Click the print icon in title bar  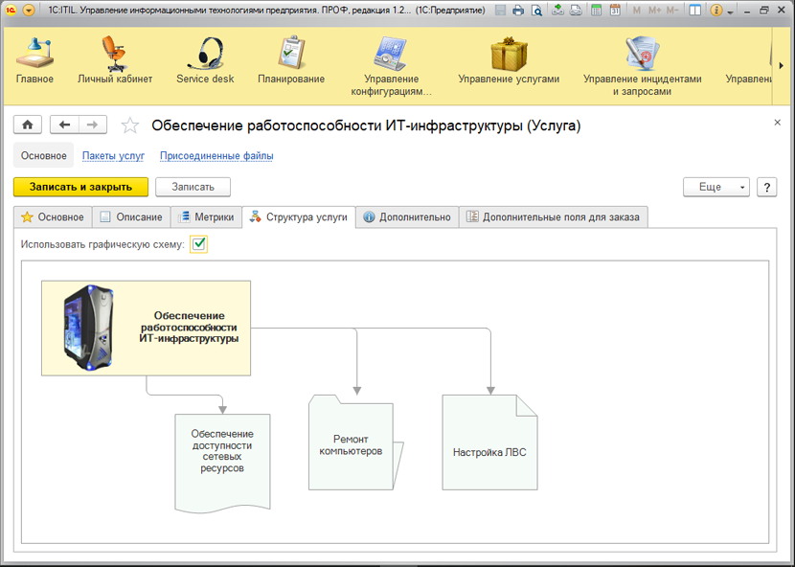tap(517, 11)
